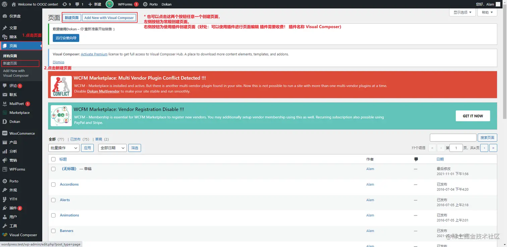Screen dimensions: 507x247
Task: Open the comments bubble in admin bar
Action: click(x=79, y=4)
